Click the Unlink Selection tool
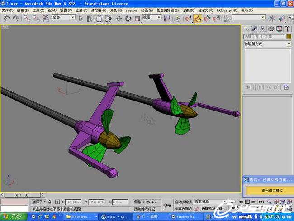The image size is (294, 221). [x=36, y=19]
